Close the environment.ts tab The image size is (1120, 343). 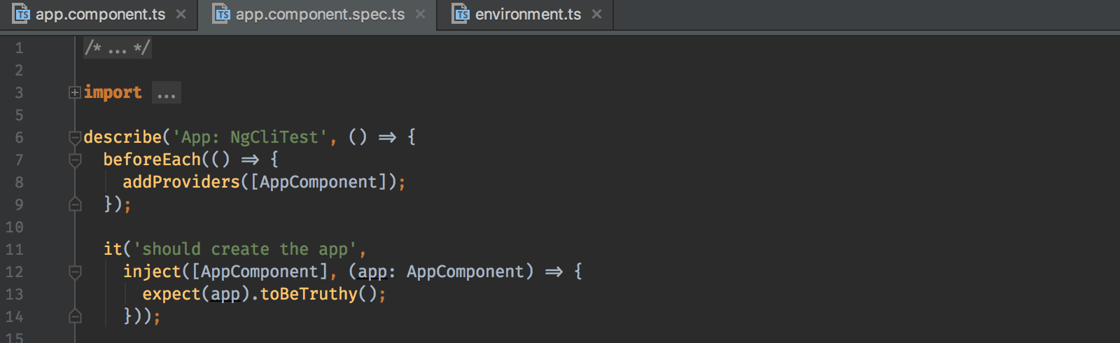596,14
